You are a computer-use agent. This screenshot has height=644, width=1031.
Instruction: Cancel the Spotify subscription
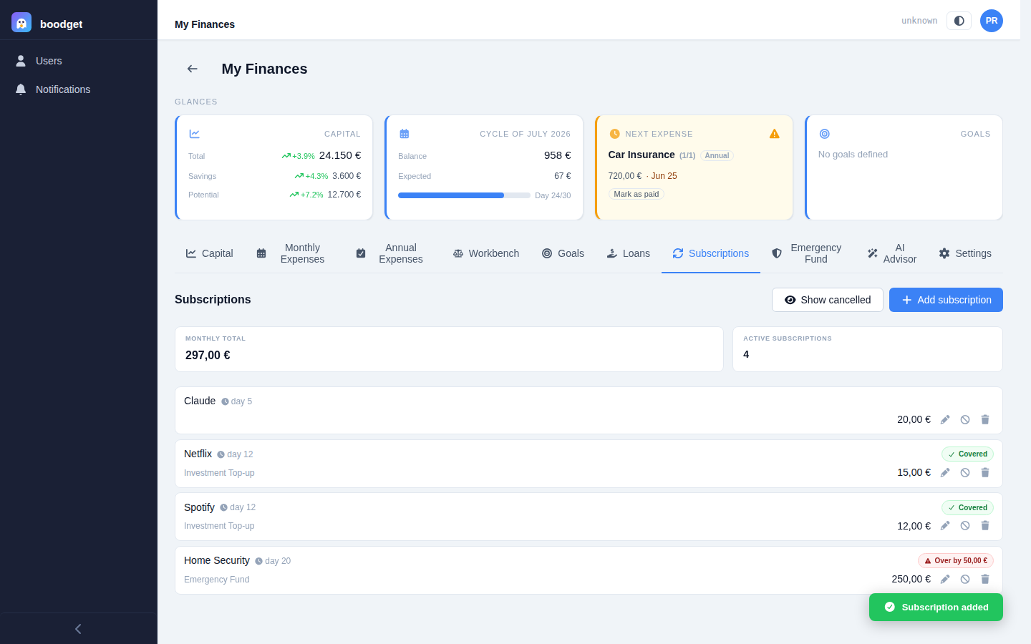pyautogui.click(x=965, y=526)
